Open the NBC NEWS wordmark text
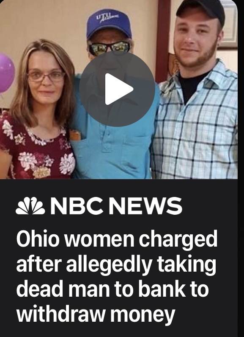The image size is (244, 337). click(x=116, y=206)
